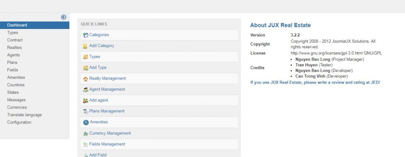Click the Categories quick link icon
Image resolution: width=405 pixels, height=157 pixels.
[x=86, y=35]
